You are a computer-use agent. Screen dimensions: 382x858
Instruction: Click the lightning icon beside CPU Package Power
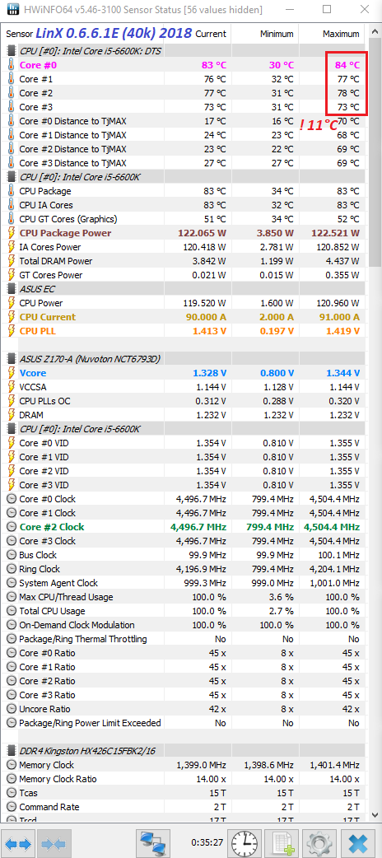(x=11, y=232)
